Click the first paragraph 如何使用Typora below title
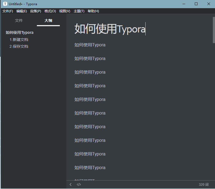 (90, 45)
